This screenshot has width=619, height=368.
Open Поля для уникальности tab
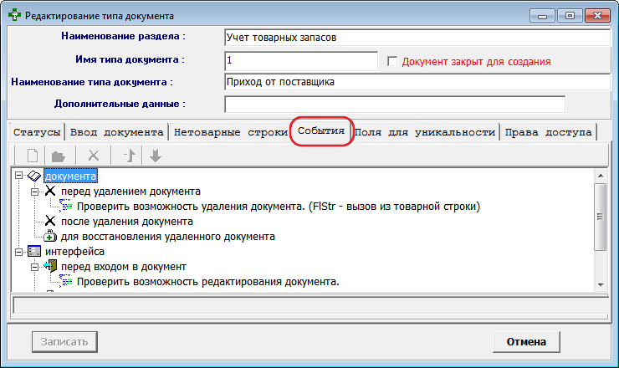coord(425,132)
